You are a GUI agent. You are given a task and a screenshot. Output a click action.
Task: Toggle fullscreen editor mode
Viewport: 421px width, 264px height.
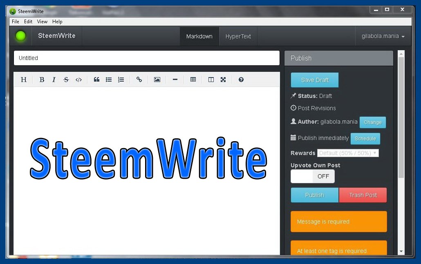[x=223, y=80]
